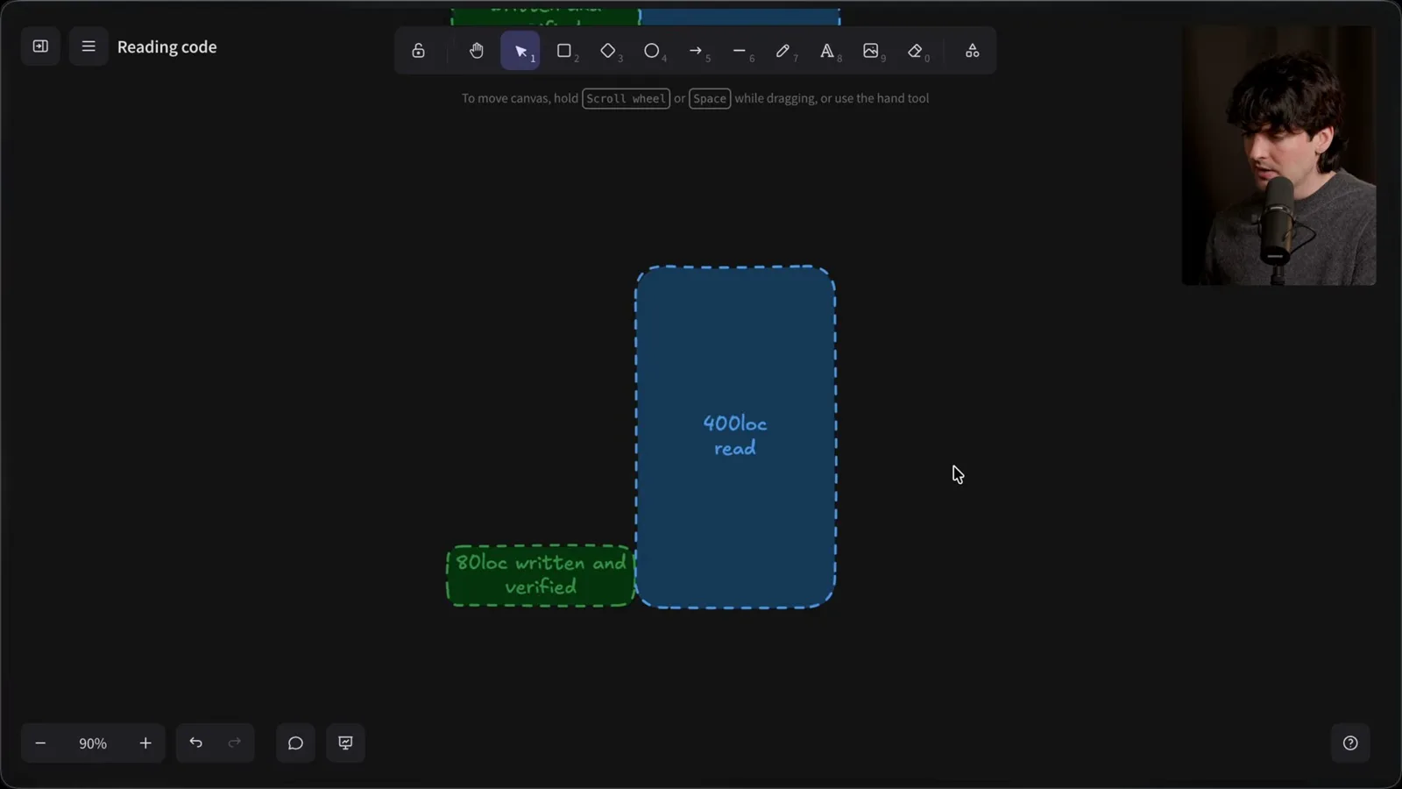Image resolution: width=1402 pixels, height=789 pixels.
Task: Select the Text tool
Action: [x=827, y=51]
